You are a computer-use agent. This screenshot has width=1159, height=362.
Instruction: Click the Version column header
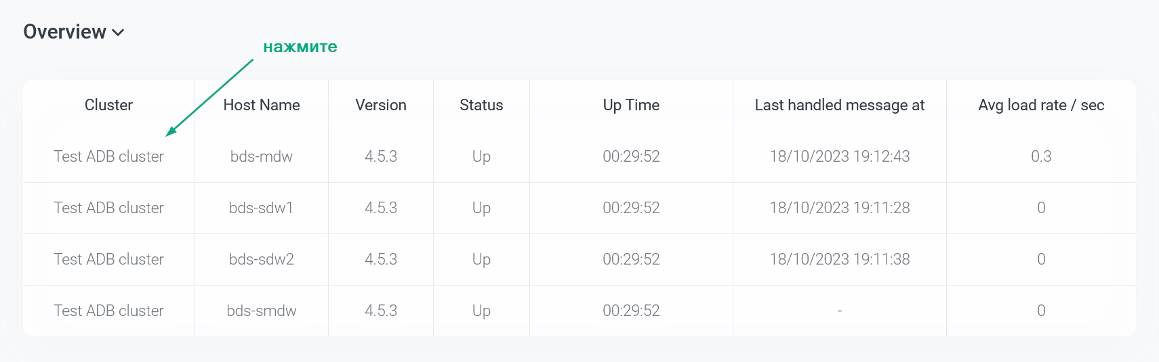(380, 105)
